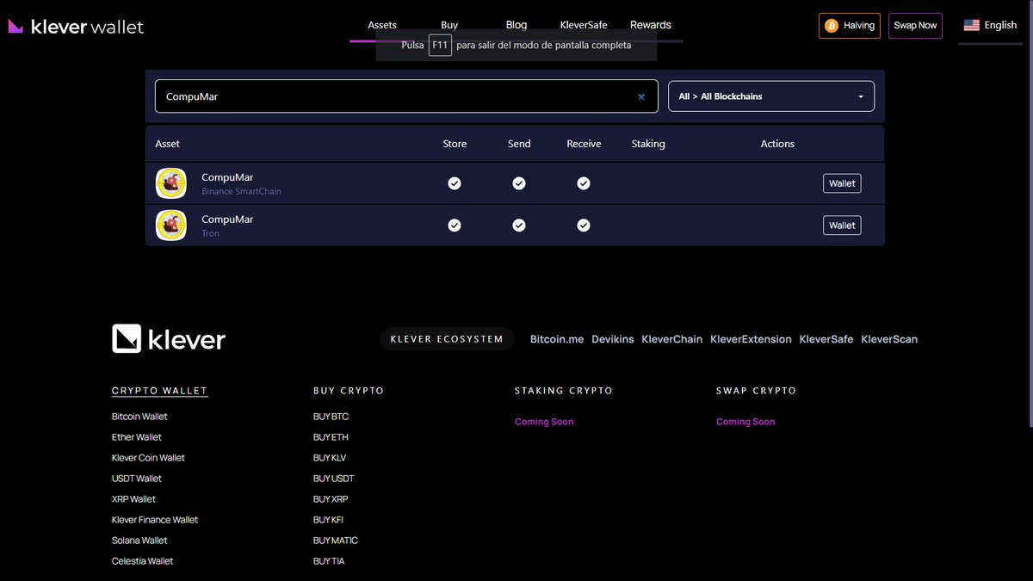Open the Devikins ecosystem link
The width and height of the screenshot is (1033, 581).
click(x=613, y=339)
